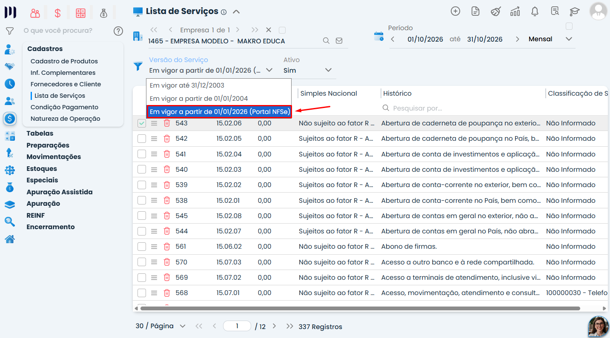Image resolution: width=610 pixels, height=338 pixels.
Task: Click the red people icon in top strip
Action: pos(35,13)
